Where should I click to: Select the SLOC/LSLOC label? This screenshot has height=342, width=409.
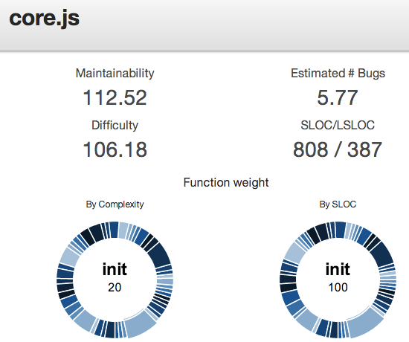(338, 125)
